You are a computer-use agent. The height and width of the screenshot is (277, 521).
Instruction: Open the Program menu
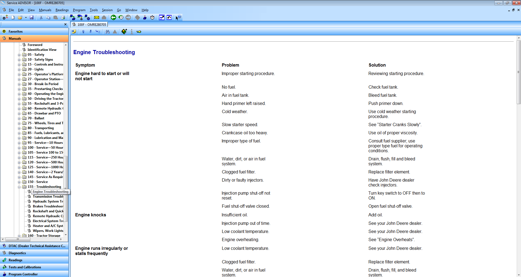tap(79, 10)
